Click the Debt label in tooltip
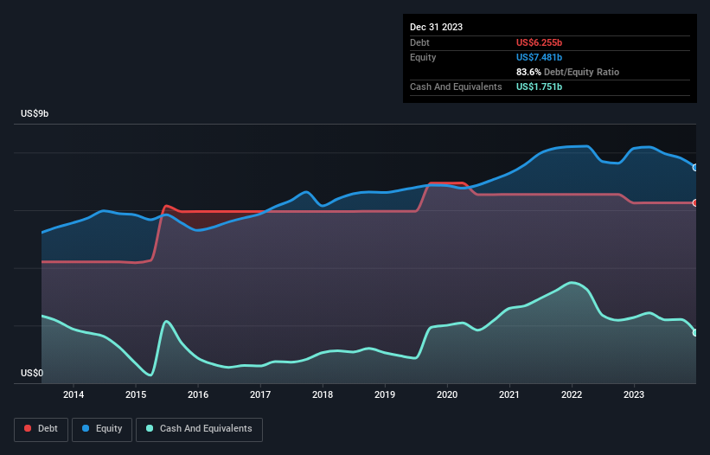The height and width of the screenshot is (455, 710). coord(419,42)
